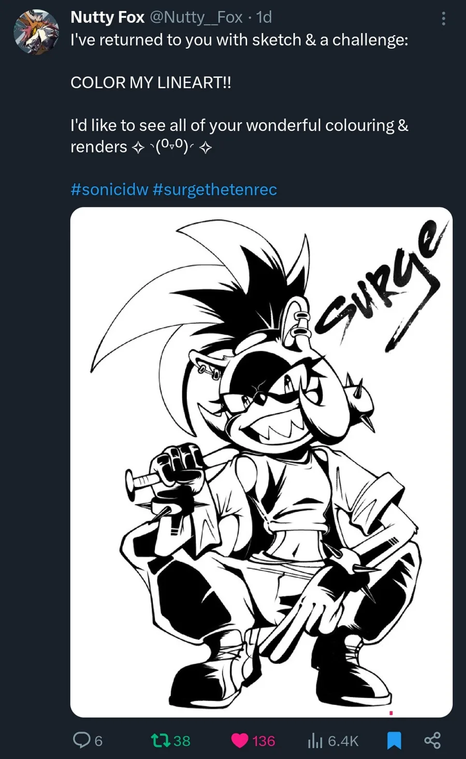Expand the Surge lineart image
The width and height of the screenshot is (466, 759).
[261, 462]
